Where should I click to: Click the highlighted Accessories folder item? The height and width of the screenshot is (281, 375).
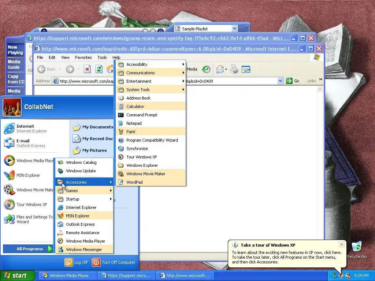click(x=84, y=182)
